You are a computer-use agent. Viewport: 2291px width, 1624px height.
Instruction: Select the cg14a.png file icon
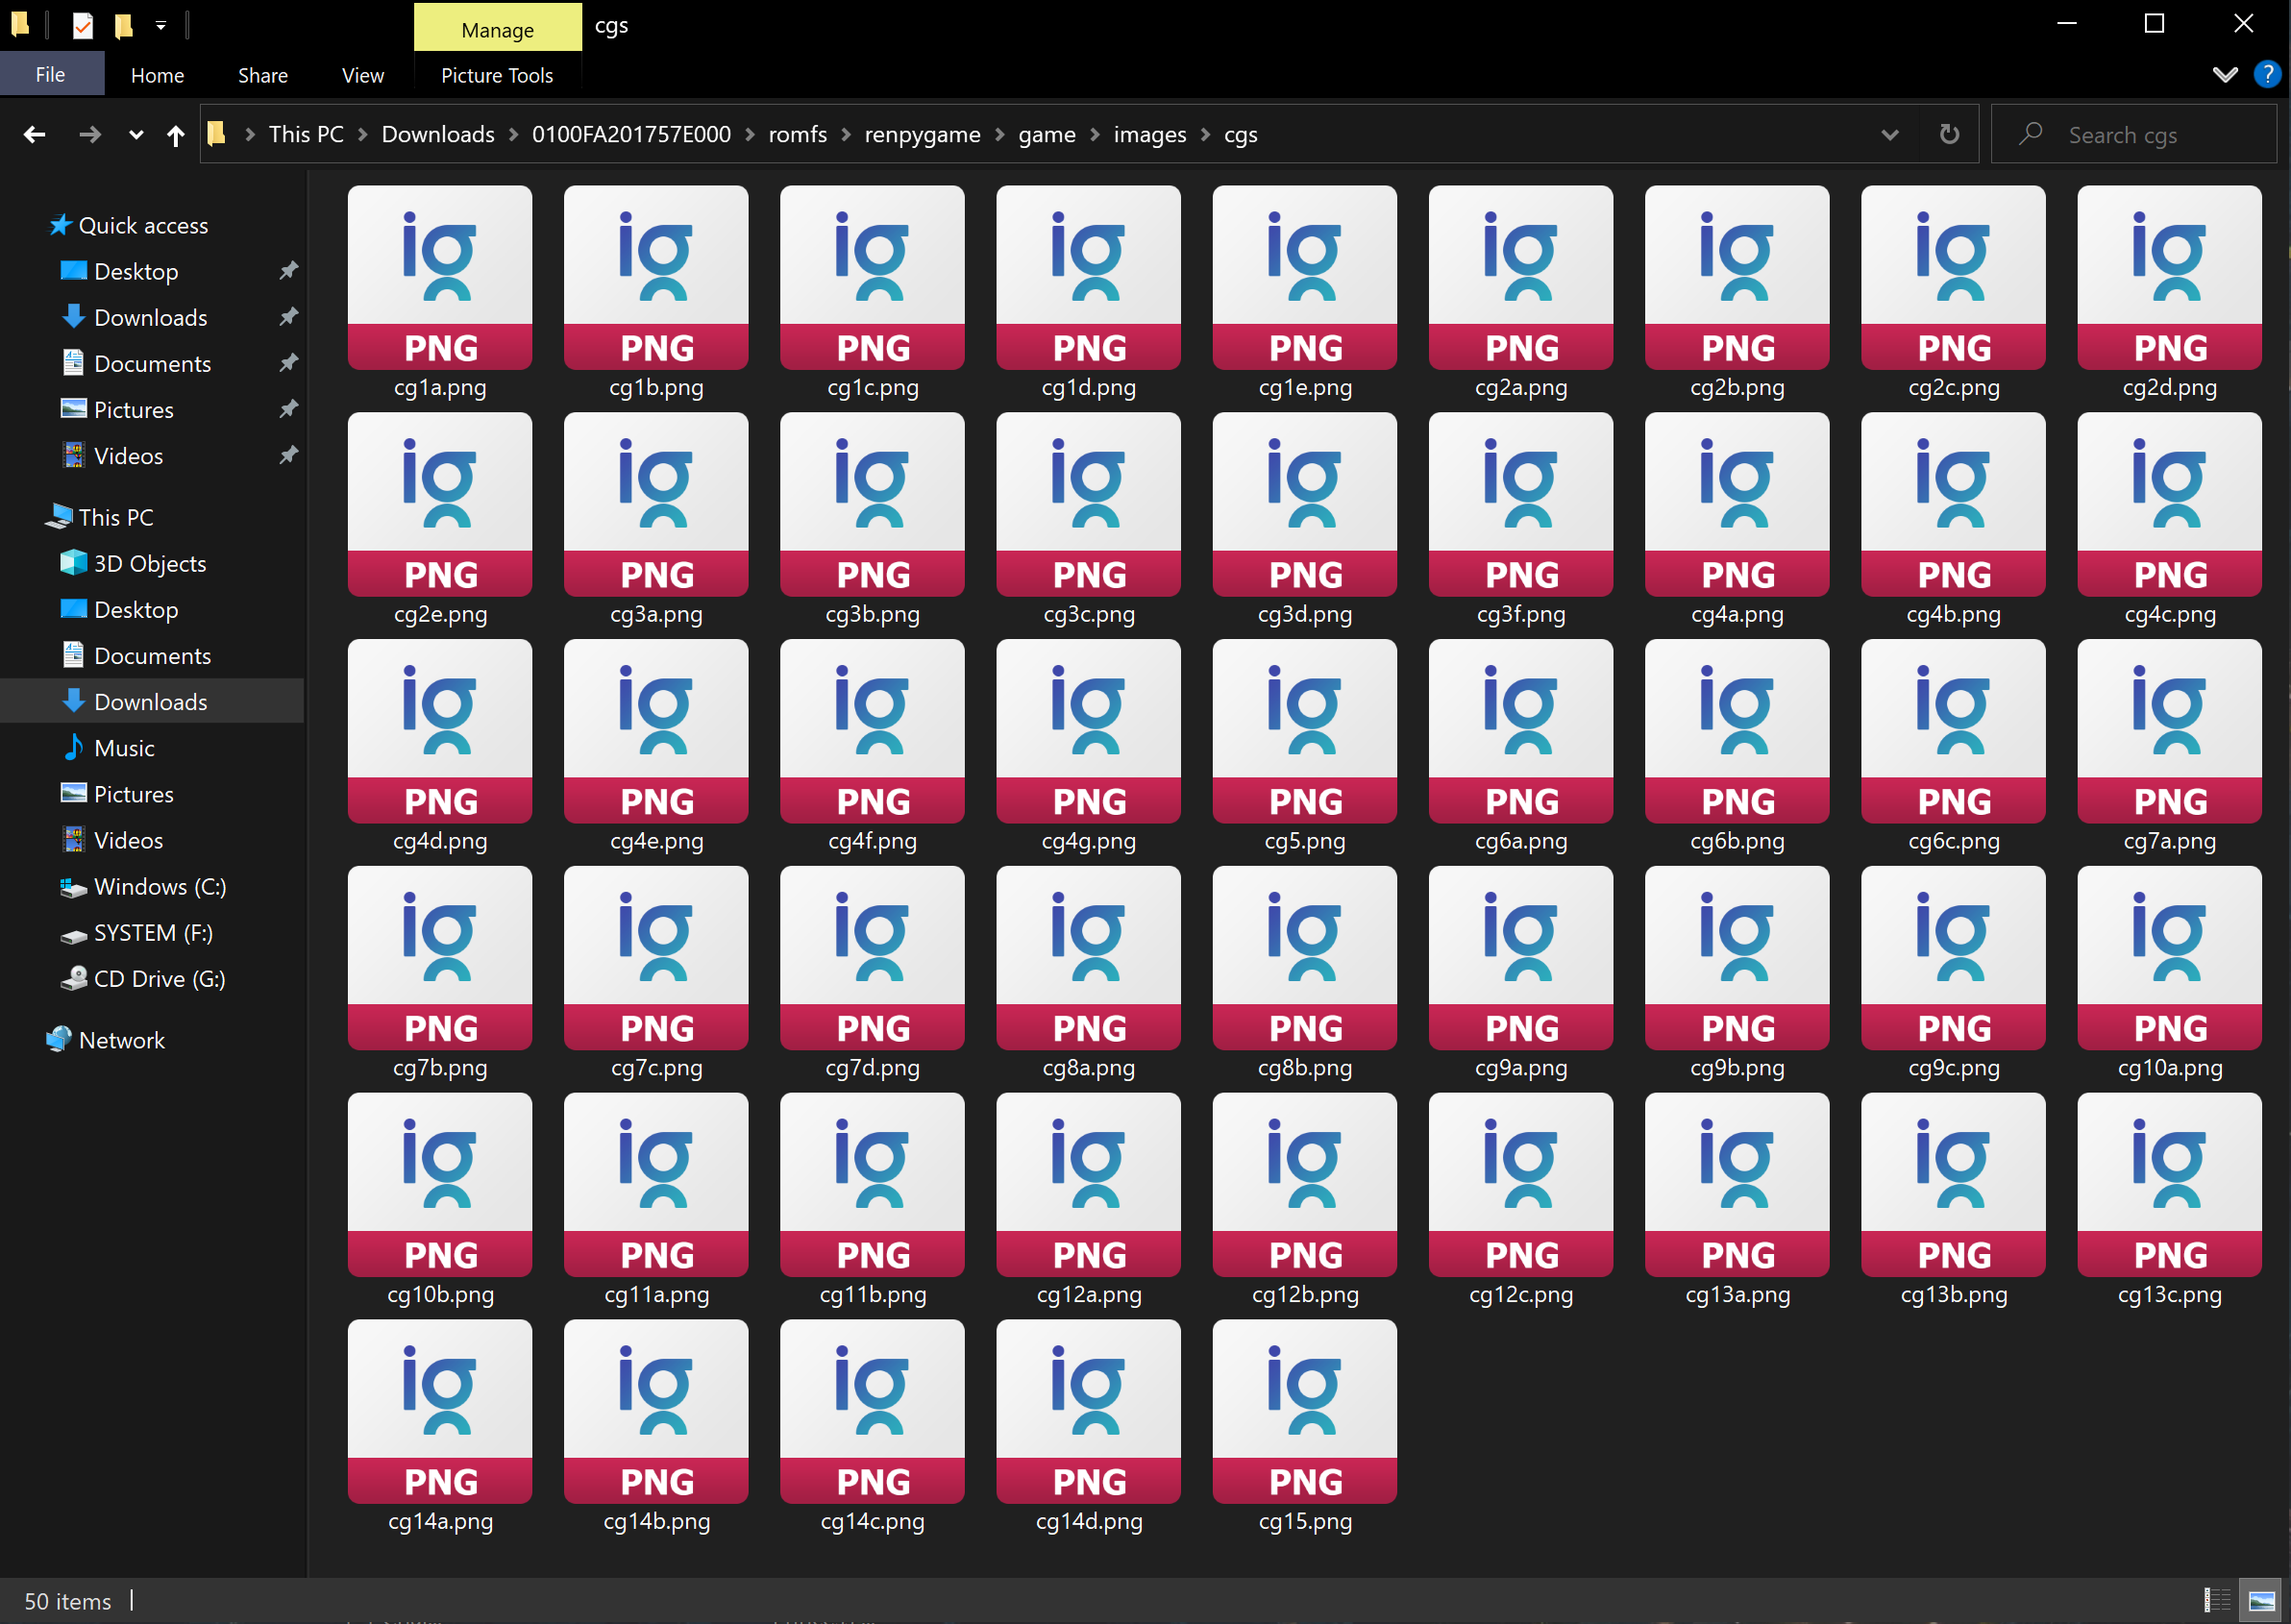440,1412
